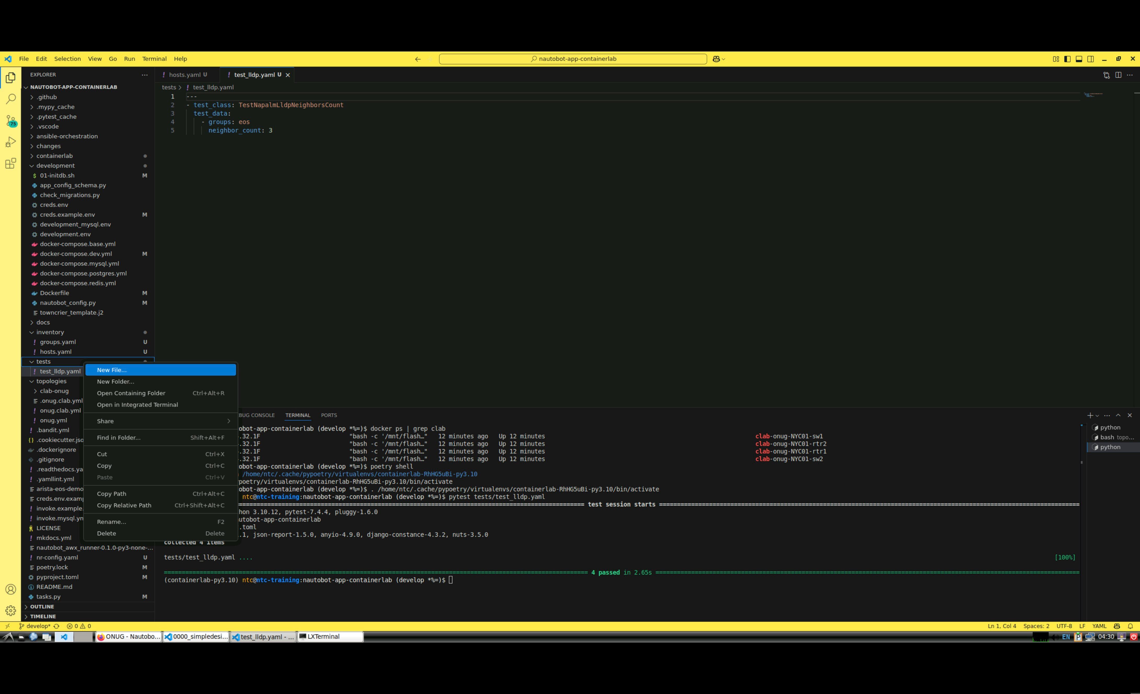Click the Accounts icon in activity bar

click(11, 589)
